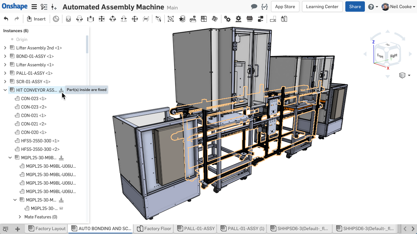Collapse the HIT CONVEYOR ASS... subassembly

coord(5,90)
